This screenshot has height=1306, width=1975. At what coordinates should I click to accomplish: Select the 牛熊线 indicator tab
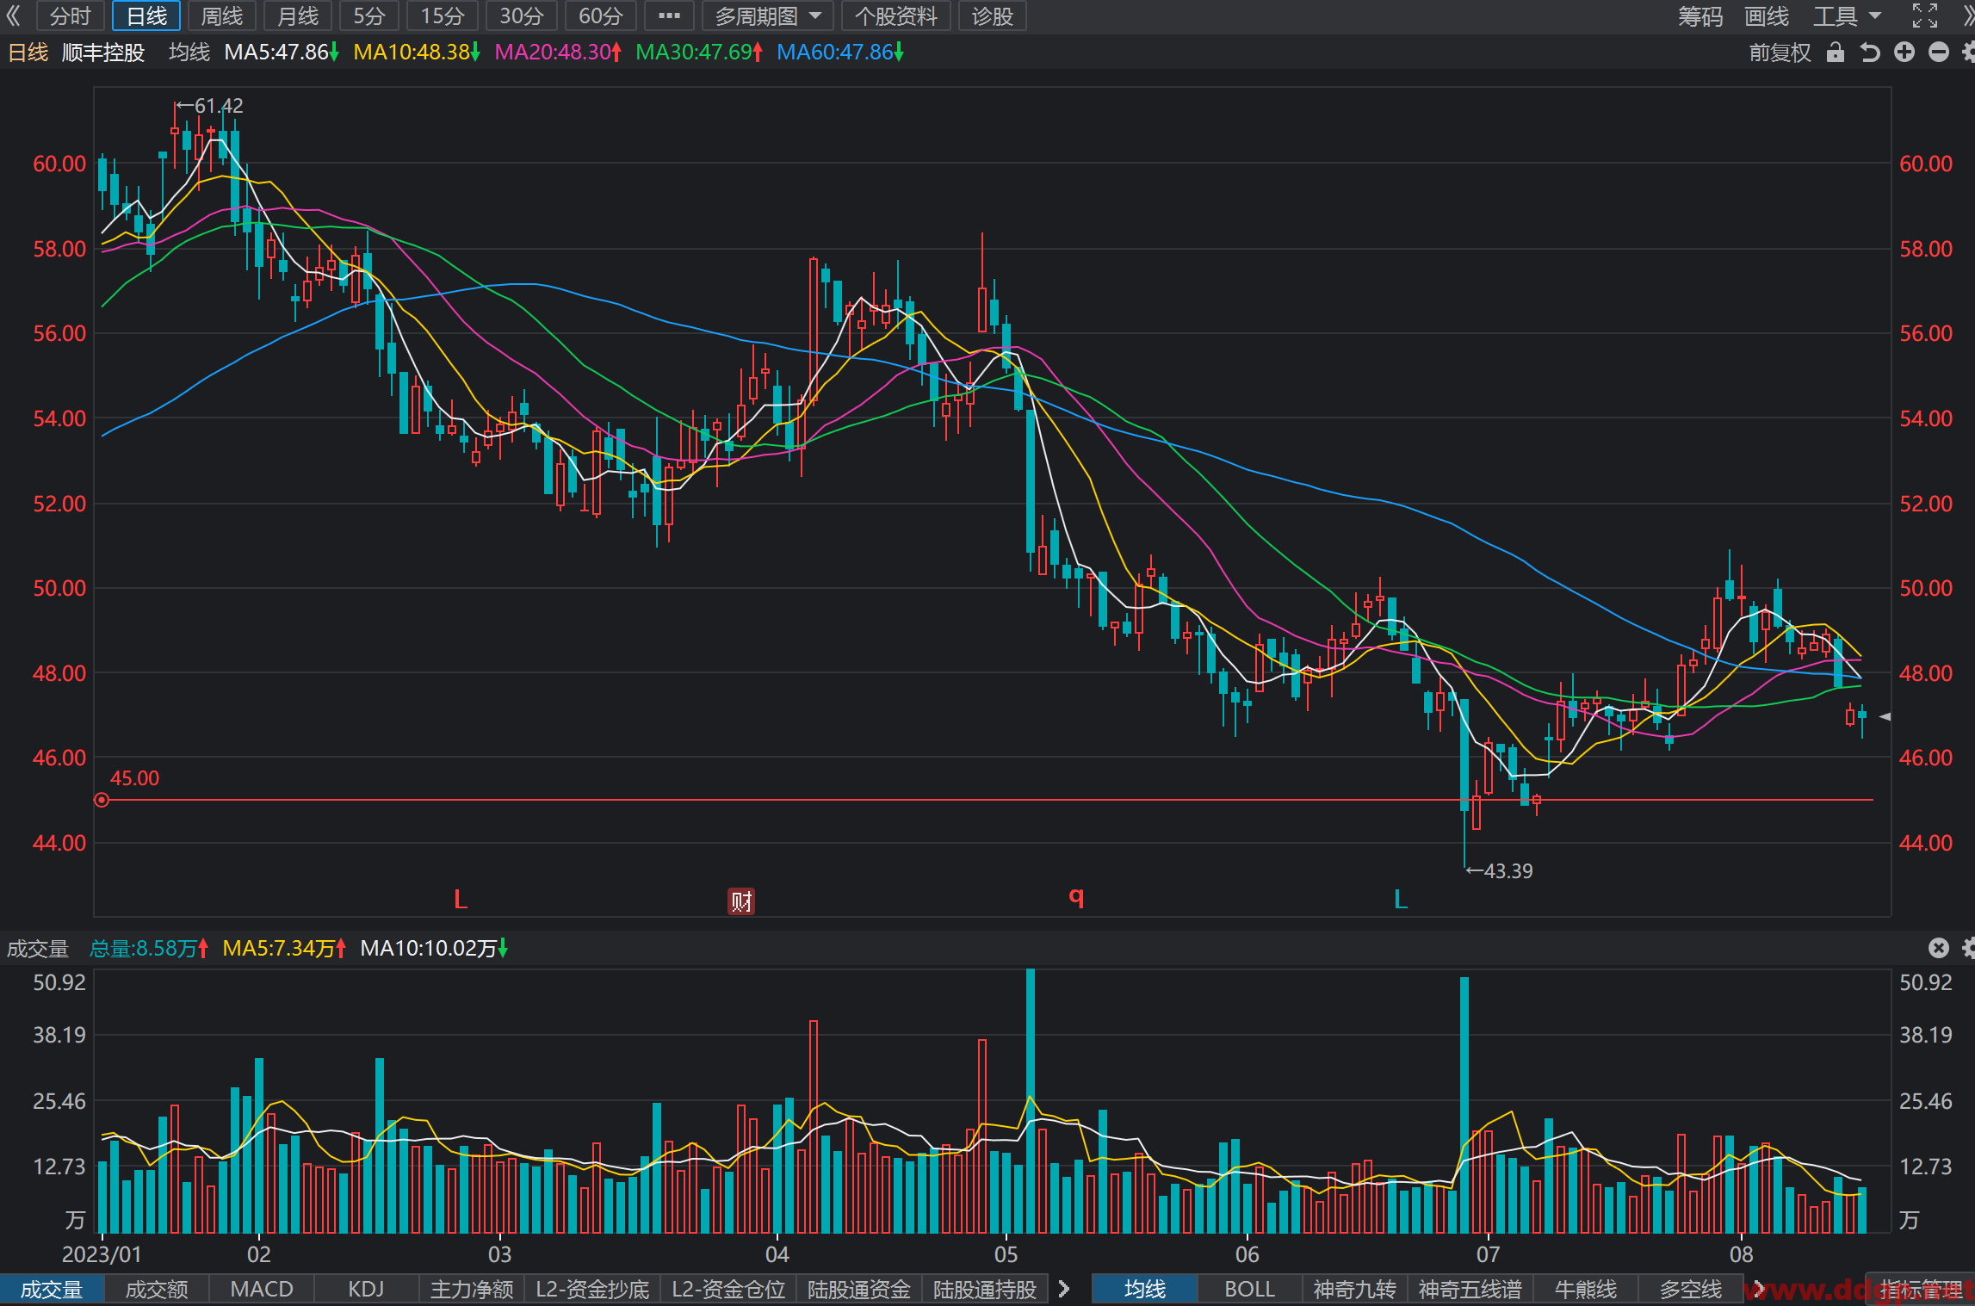(x=1586, y=1289)
